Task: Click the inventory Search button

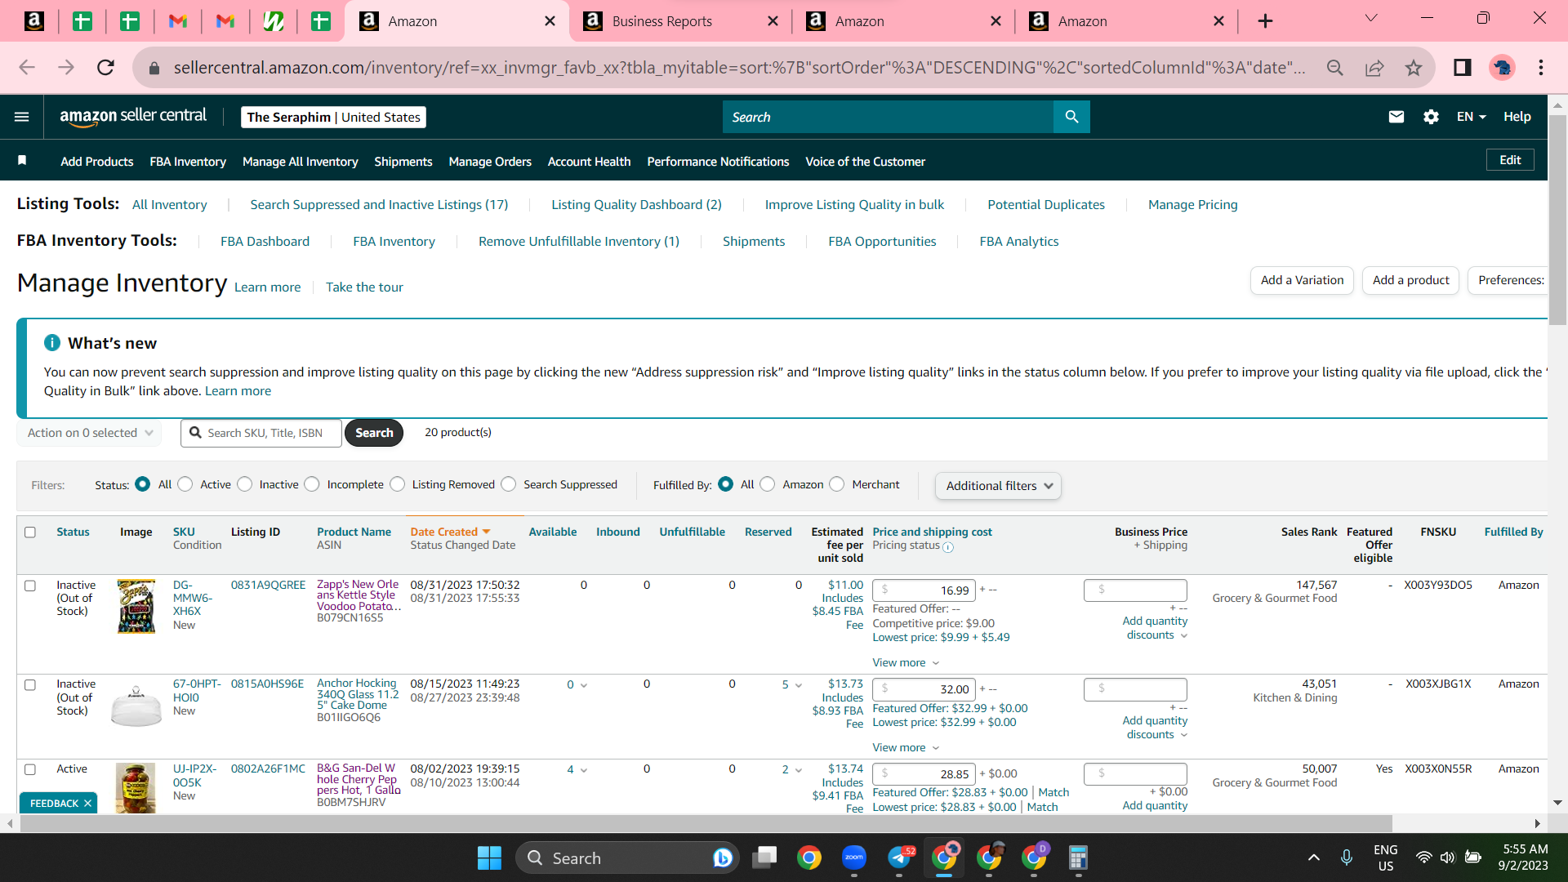Action: 374,433
